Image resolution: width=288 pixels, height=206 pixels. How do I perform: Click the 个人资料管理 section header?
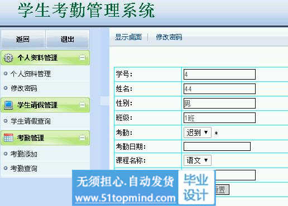point(45,58)
